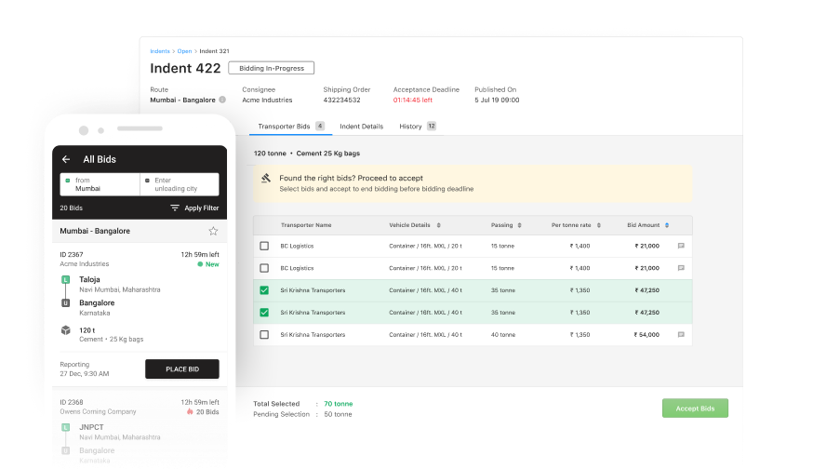Image resolution: width=813 pixels, height=469 pixels.
Task: Select the first BC Logistics bid checkbox
Action: tap(264, 246)
